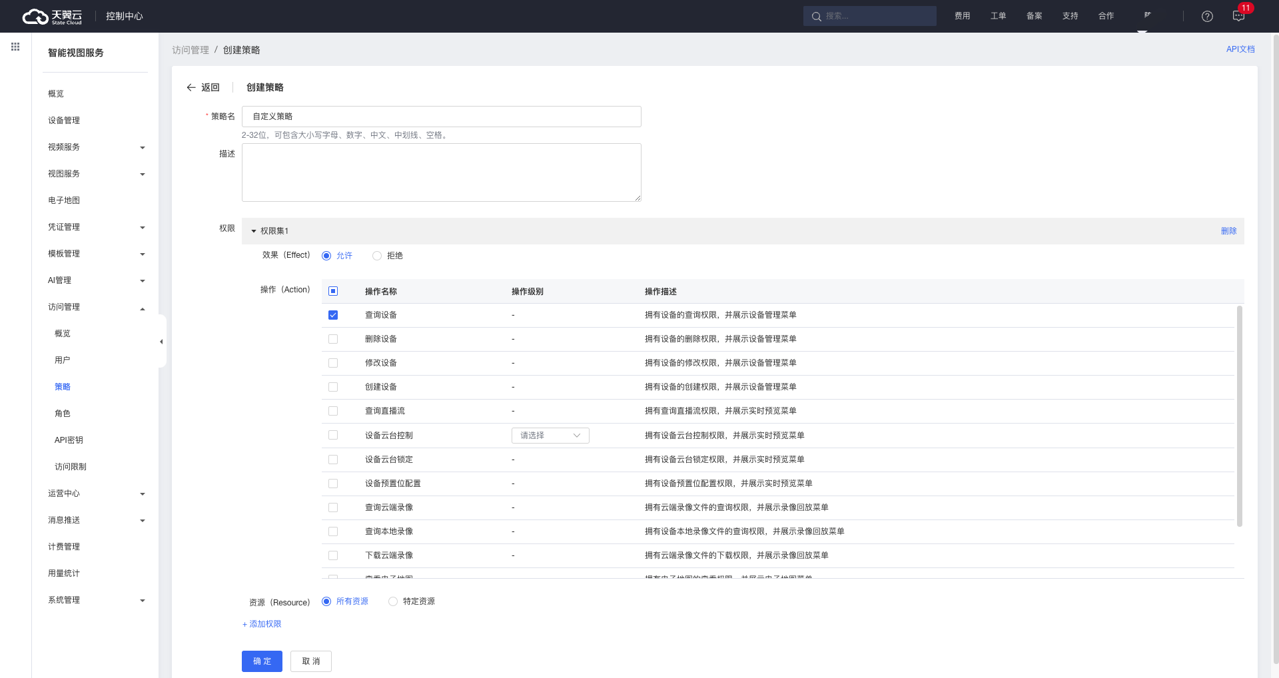Image resolution: width=1279 pixels, height=678 pixels.
Task: Open the API文档 link
Action: click(x=1240, y=49)
